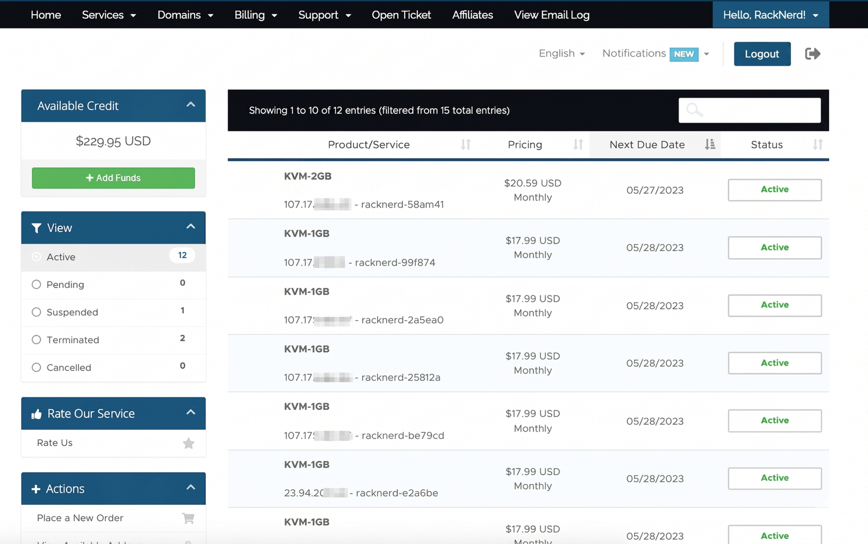
Task: Click the Logout button
Action: point(762,54)
